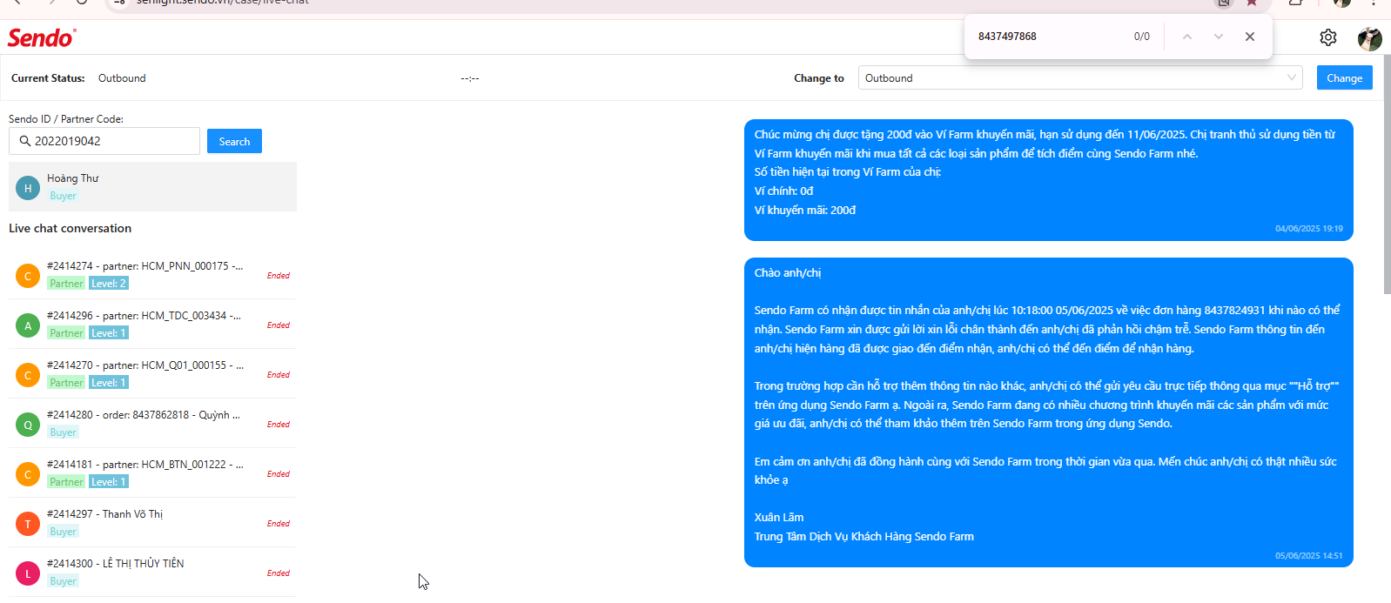Open conversation #2414297 Thanh Võ Thị
1391x603 pixels.
152,523
